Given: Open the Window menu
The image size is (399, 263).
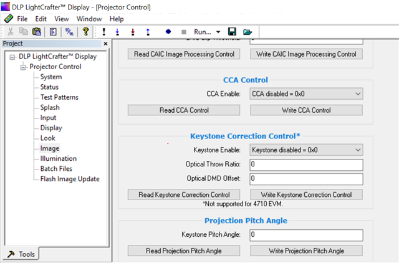Looking at the screenshot, I should click(89, 19).
